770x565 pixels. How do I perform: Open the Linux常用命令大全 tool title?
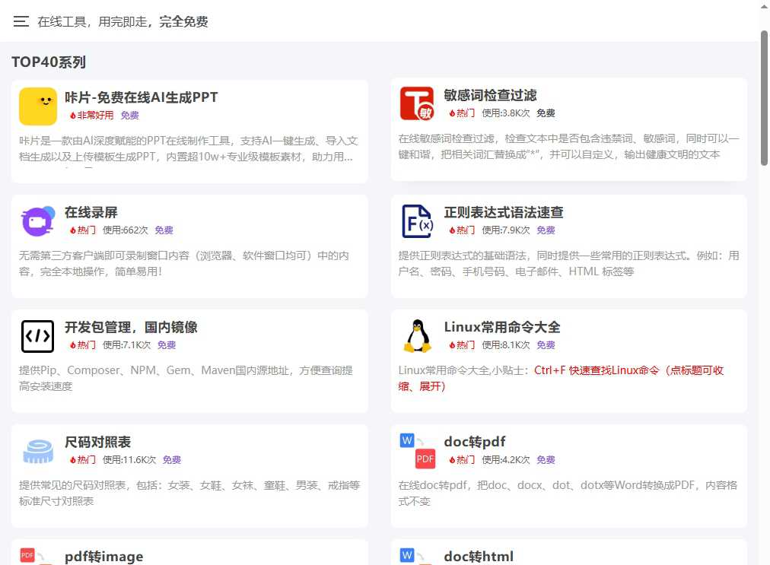pos(502,327)
